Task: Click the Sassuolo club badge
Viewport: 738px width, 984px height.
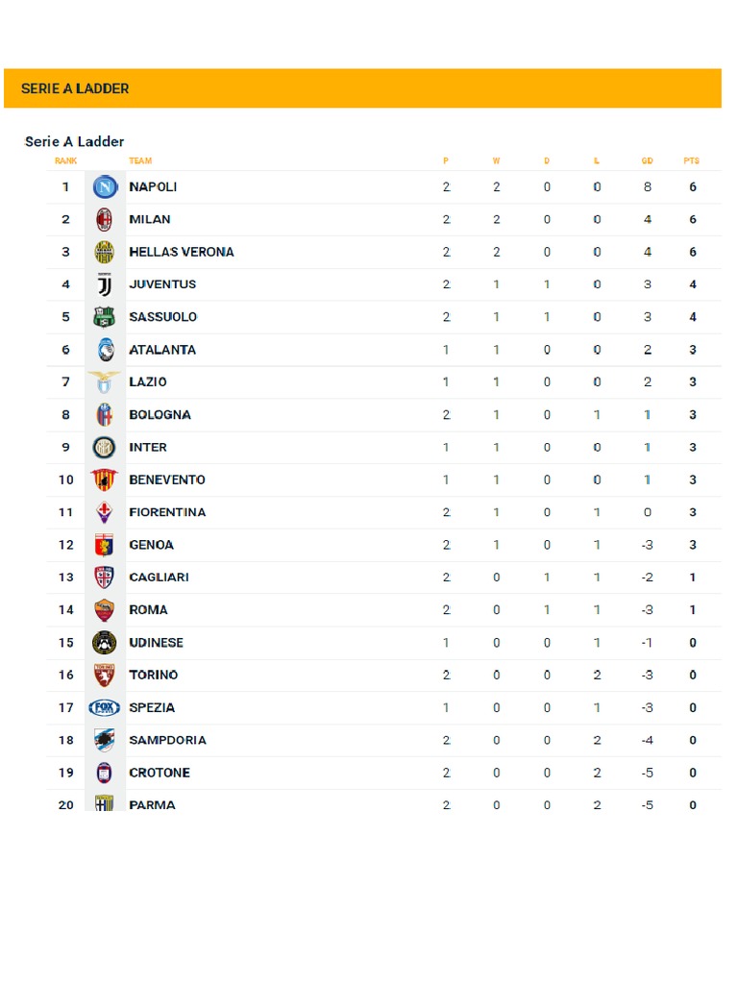Action: pos(104,317)
